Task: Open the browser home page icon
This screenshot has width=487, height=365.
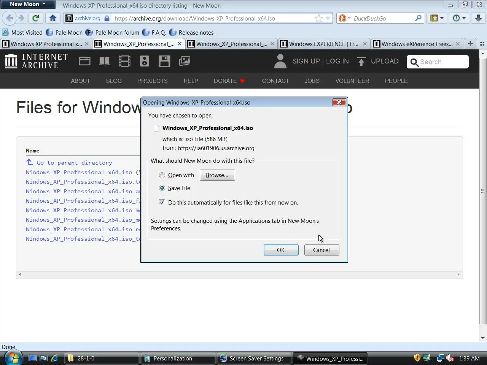Action: tap(53, 18)
